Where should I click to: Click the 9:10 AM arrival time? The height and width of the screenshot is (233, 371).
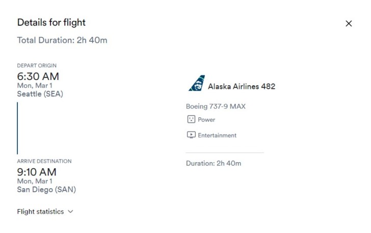point(37,172)
